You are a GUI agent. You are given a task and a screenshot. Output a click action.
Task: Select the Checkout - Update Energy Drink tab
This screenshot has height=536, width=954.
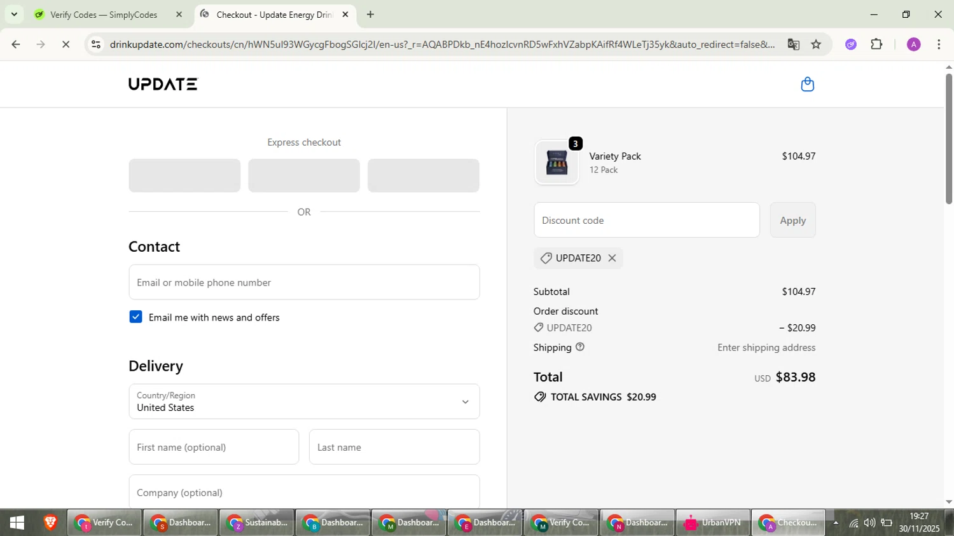coord(275,15)
